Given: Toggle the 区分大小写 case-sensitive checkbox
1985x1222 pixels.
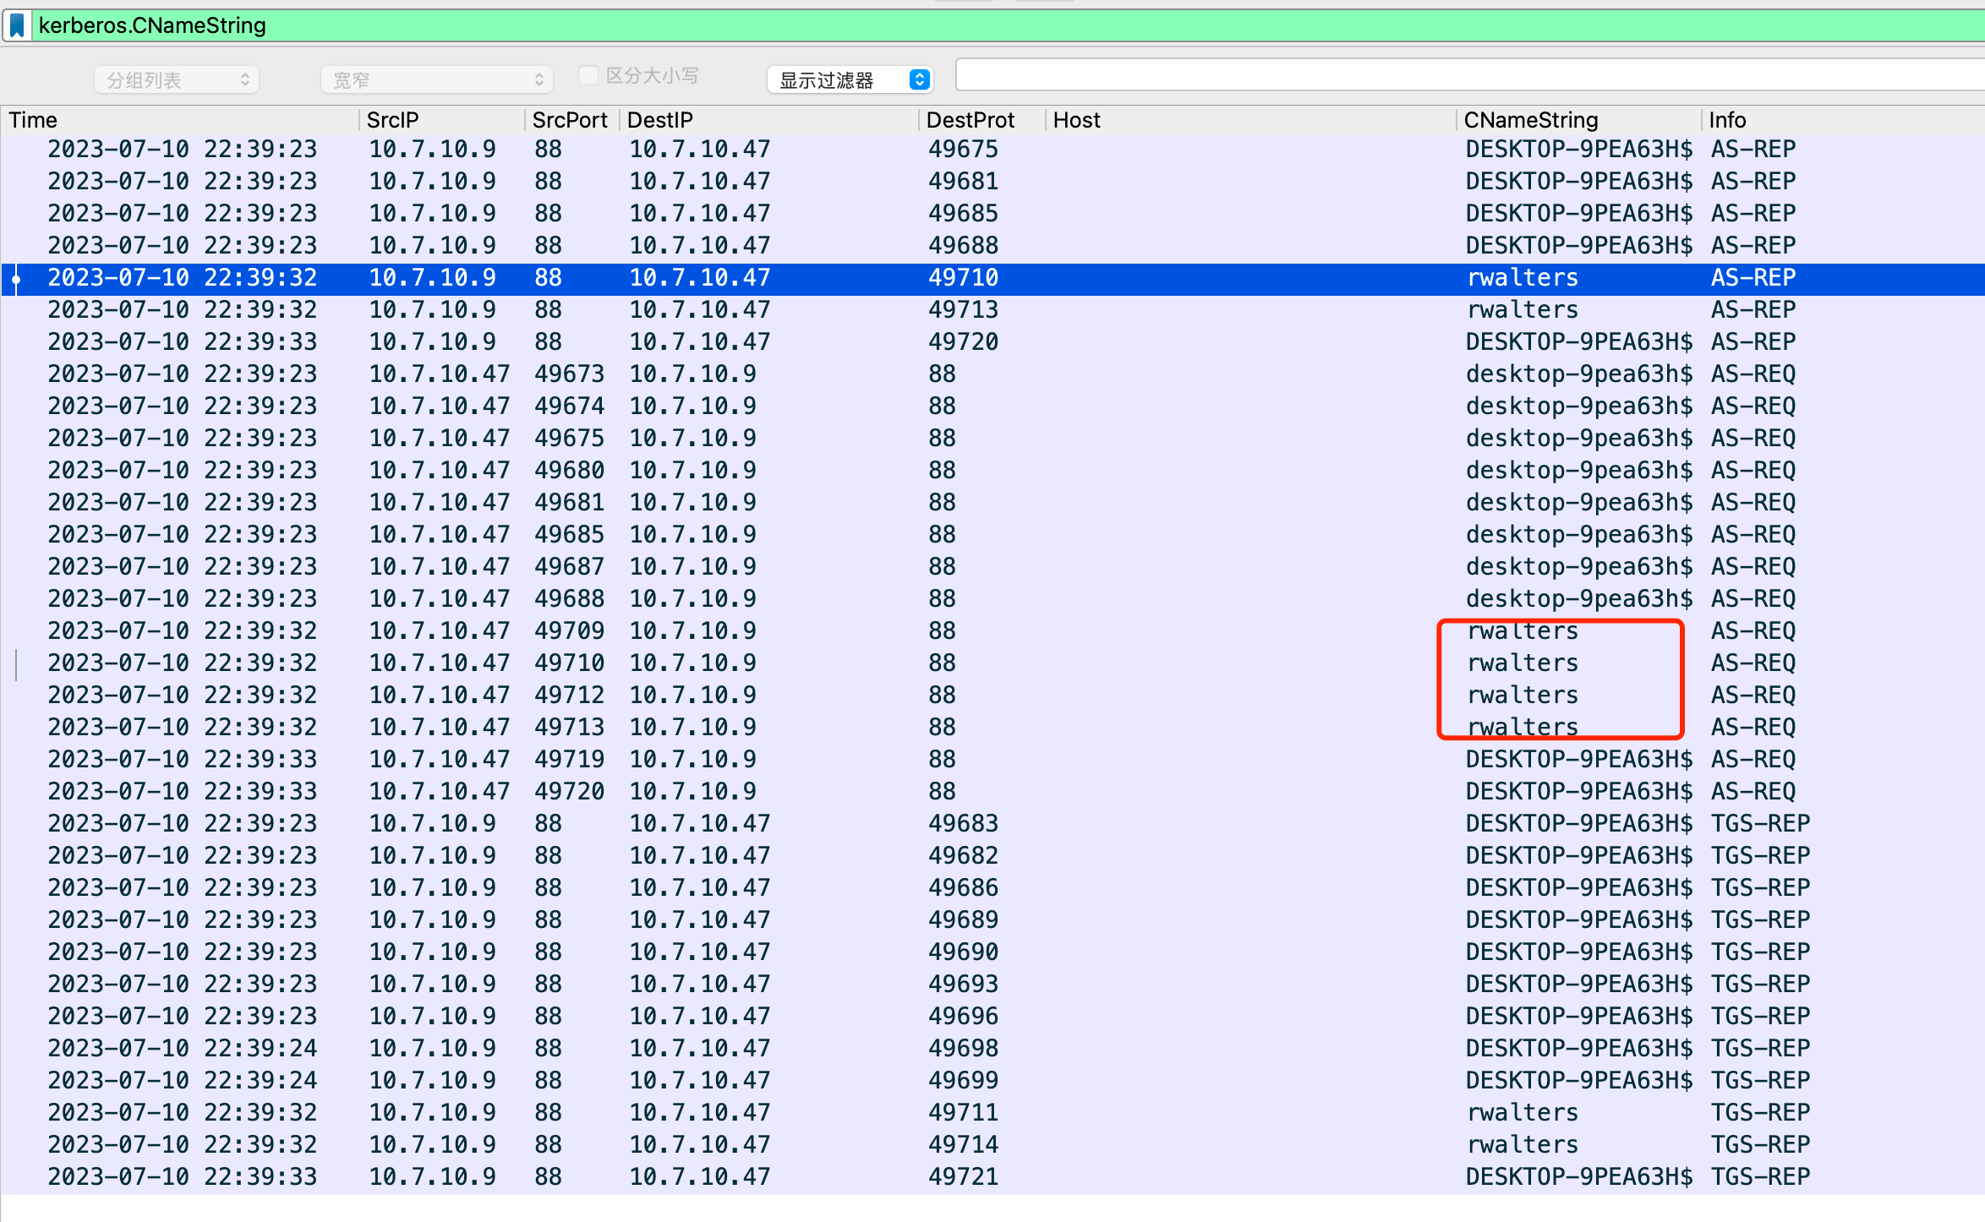Looking at the screenshot, I should tap(588, 76).
